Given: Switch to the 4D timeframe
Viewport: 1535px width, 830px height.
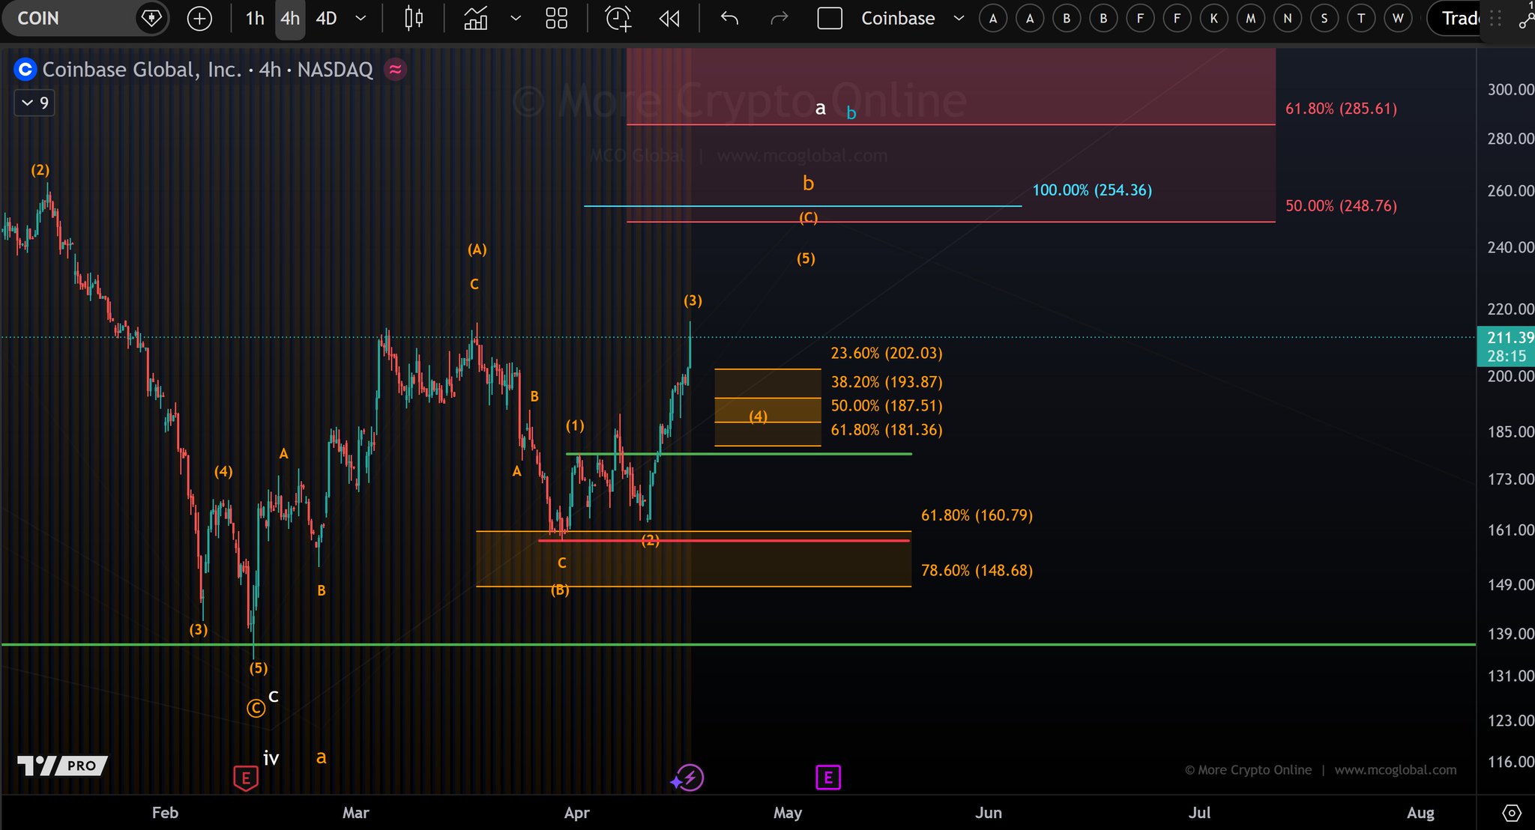Looking at the screenshot, I should pos(326,19).
